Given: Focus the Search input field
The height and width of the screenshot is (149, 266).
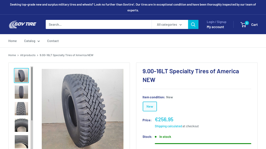Looking at the screenshot, I should click(98, 25).
